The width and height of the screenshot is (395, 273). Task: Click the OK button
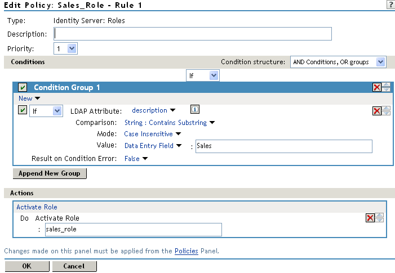(x=26, y=266)
